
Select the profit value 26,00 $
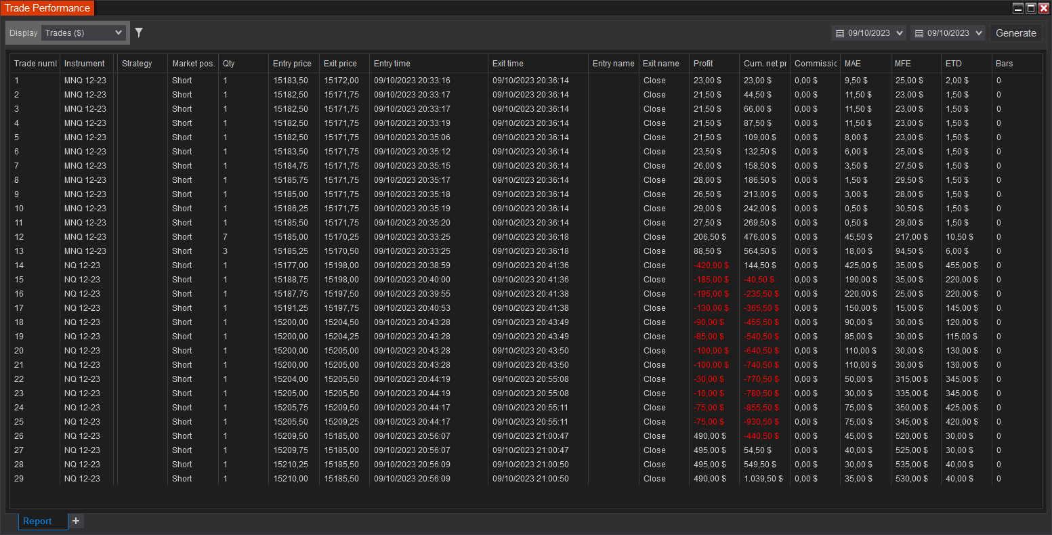click(x=708, y=166)
